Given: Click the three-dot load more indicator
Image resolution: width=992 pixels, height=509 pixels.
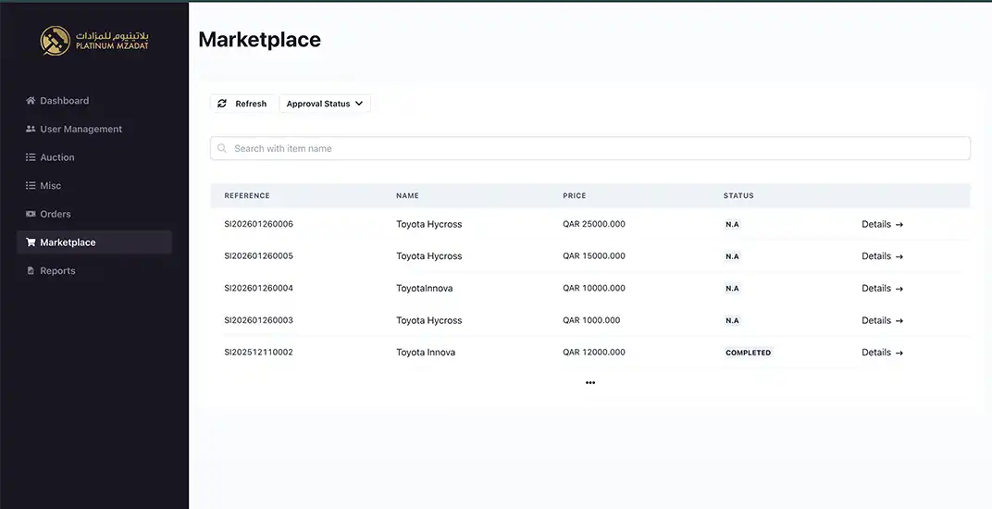Looking at the screenshot, I should click(590, 382).
